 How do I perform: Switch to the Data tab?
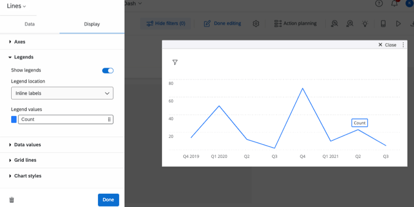[30, 24]
